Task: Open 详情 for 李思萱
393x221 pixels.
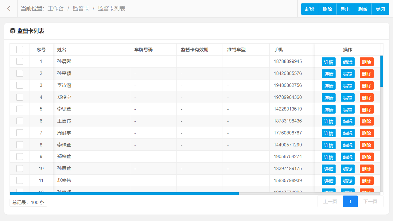Action: pos(329,109)
